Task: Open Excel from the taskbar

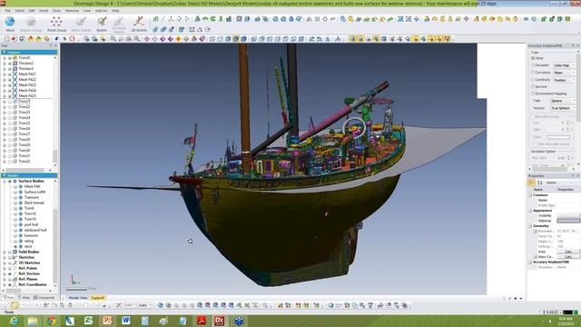Action: [89, 321]
